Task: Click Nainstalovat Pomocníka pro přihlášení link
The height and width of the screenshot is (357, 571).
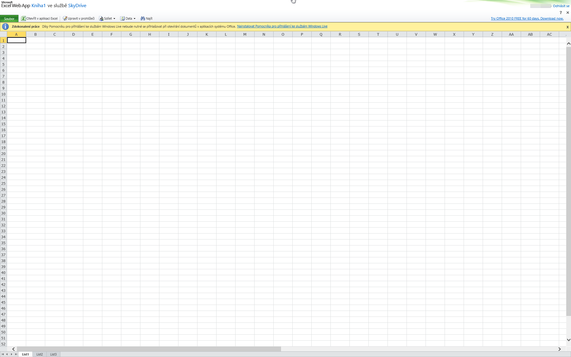Action: [282, 26]
